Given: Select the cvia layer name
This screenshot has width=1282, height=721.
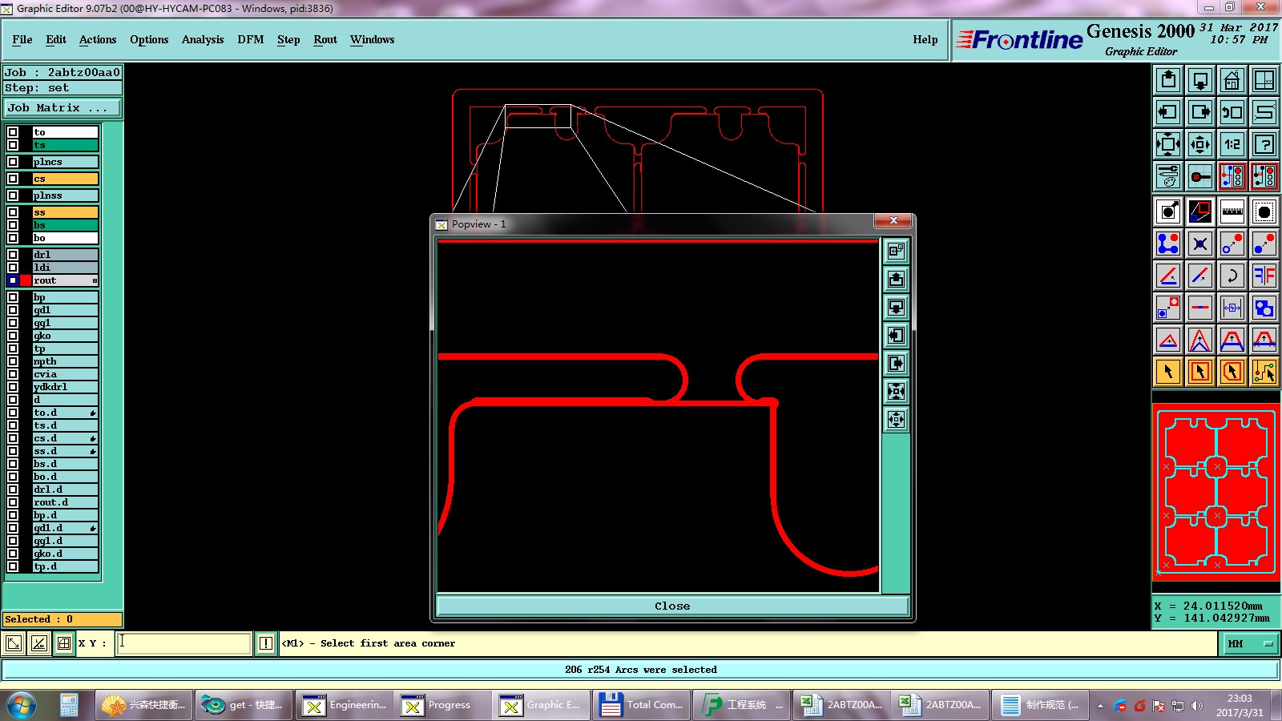Looking at the screenshot, I should (65, 374).
